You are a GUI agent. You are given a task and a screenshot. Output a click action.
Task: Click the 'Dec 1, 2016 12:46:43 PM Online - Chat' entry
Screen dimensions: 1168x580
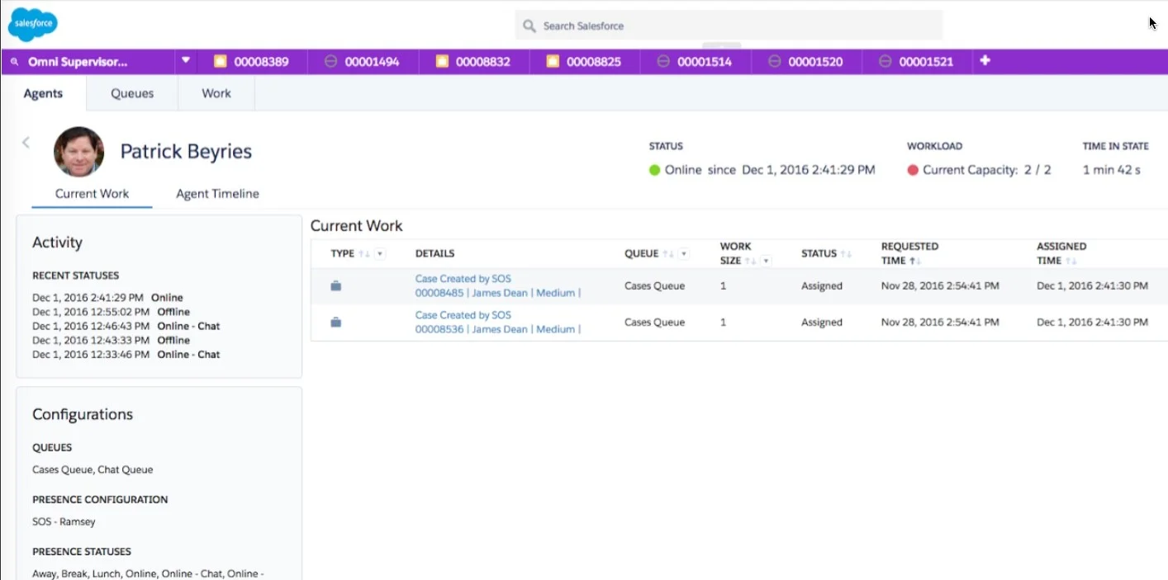point(126,326)
